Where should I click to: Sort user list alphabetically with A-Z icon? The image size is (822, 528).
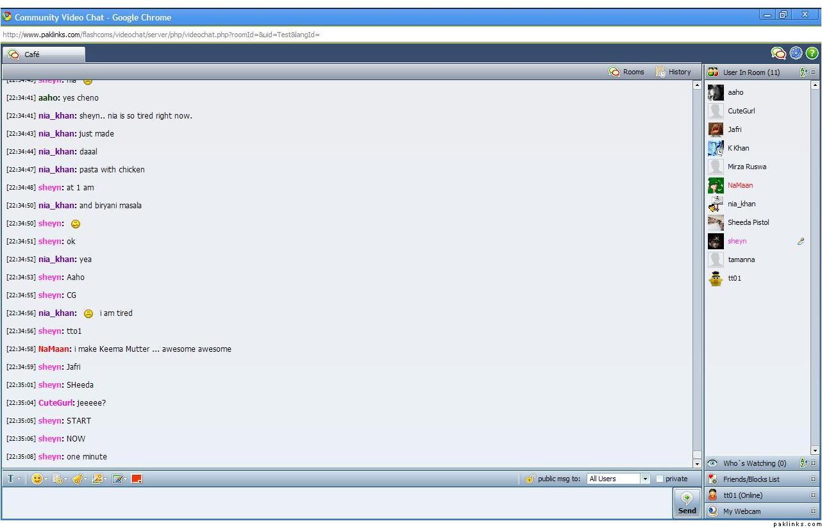(x=804, y=72)
